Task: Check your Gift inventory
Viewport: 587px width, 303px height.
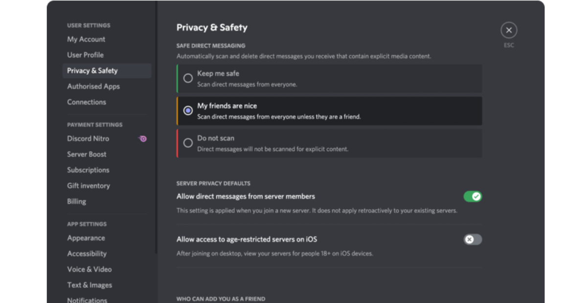Action: click(89, 185)
